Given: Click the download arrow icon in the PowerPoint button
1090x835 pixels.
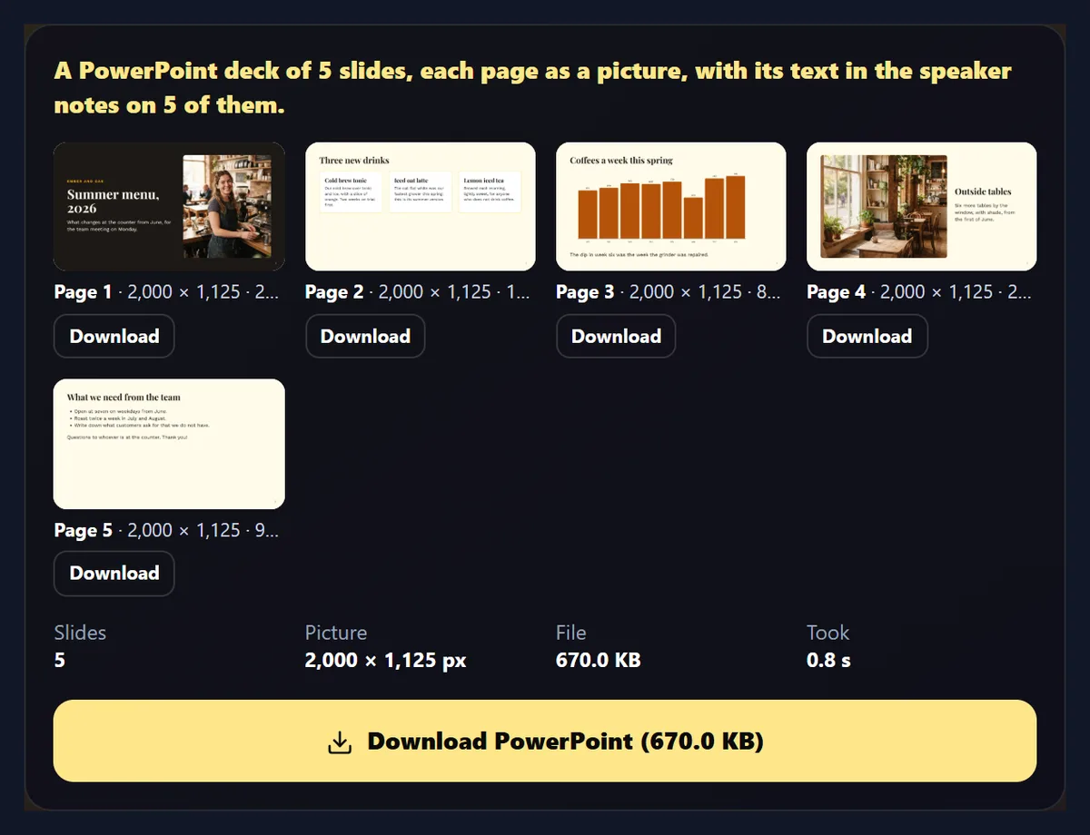Looking at the screenshot, I should tap(339, 742).
